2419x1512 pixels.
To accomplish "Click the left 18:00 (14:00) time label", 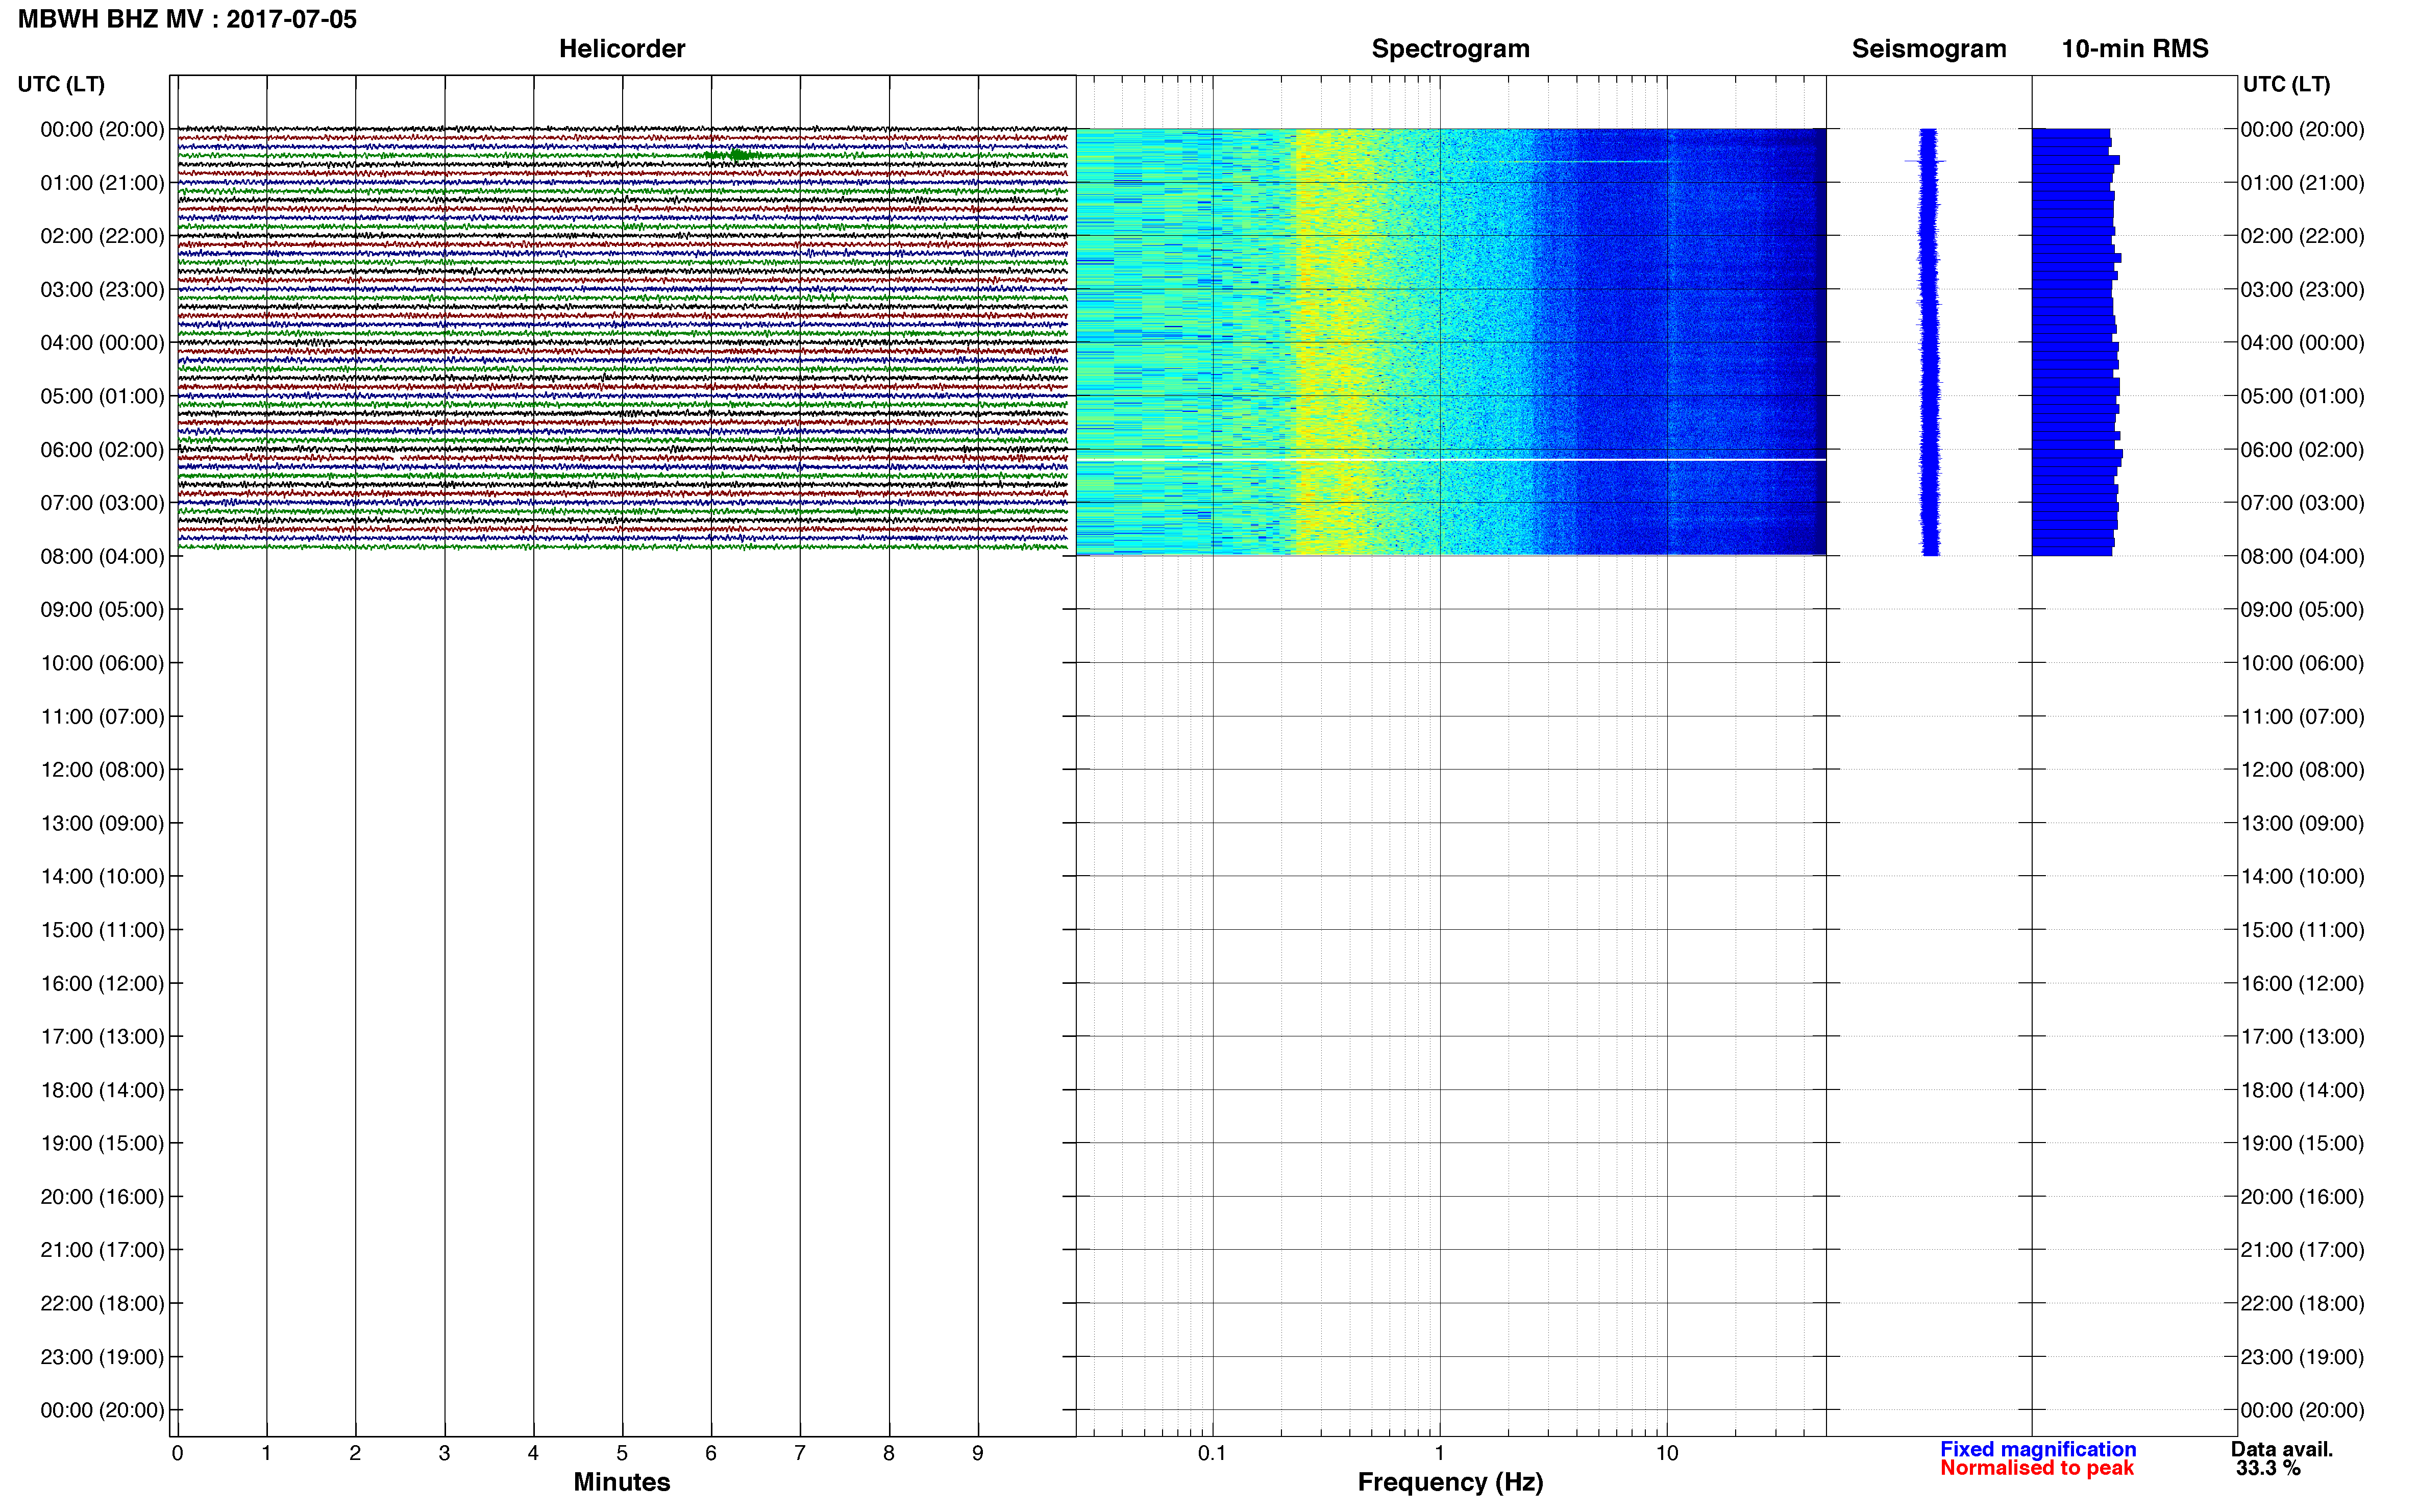I will 102,1090.
